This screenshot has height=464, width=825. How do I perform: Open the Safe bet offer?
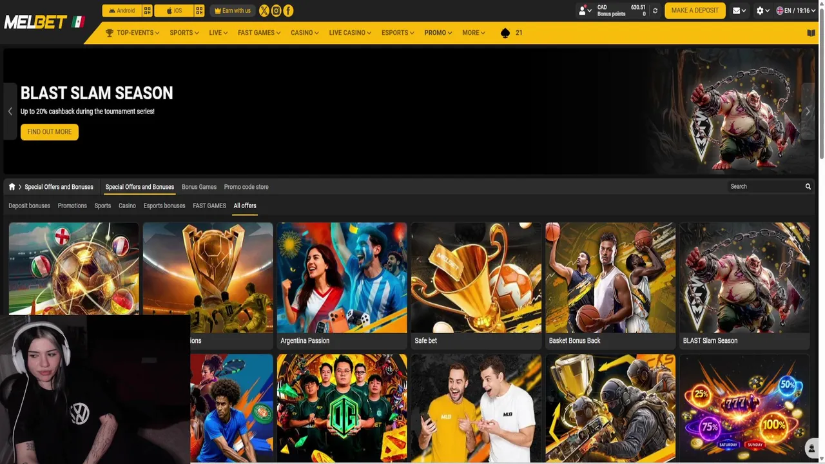pos(476,285)
